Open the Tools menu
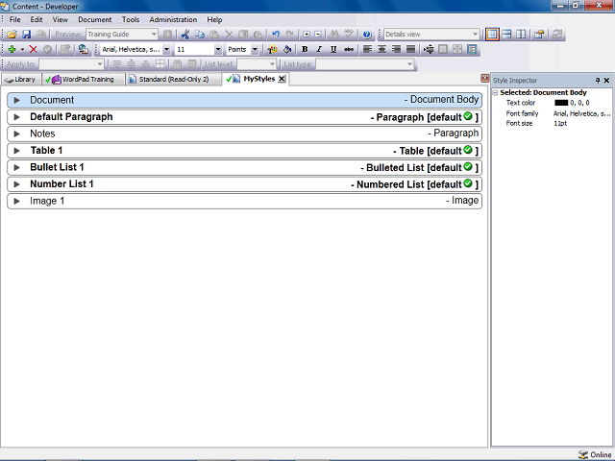 pyautogui.click(x=131, y=19)
